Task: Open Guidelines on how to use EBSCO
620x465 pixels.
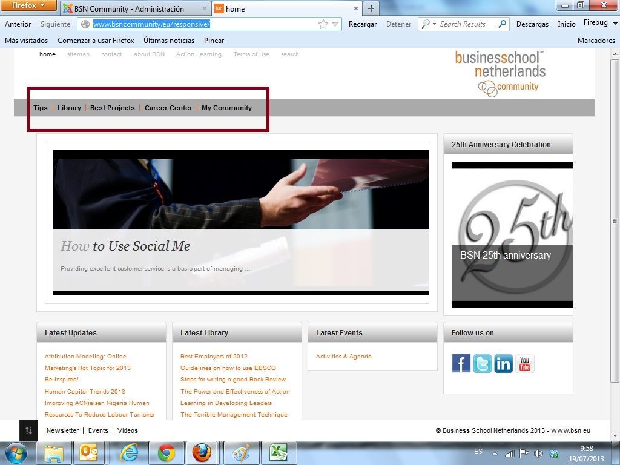Action: tap(228, 368)
